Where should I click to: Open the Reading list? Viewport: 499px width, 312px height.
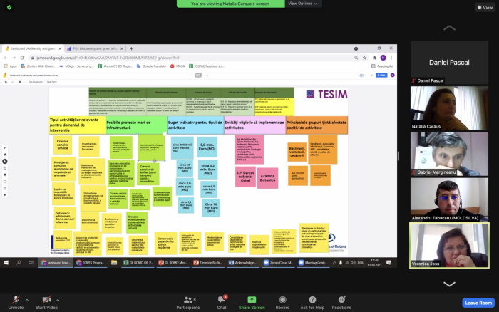click(383, 66)
